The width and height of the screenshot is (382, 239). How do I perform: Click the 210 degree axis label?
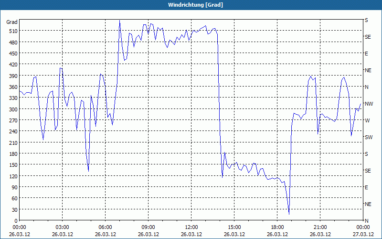tap(13, 142)
